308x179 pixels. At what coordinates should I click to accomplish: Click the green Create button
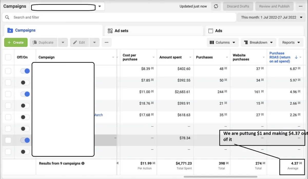(x=16, y=42)
